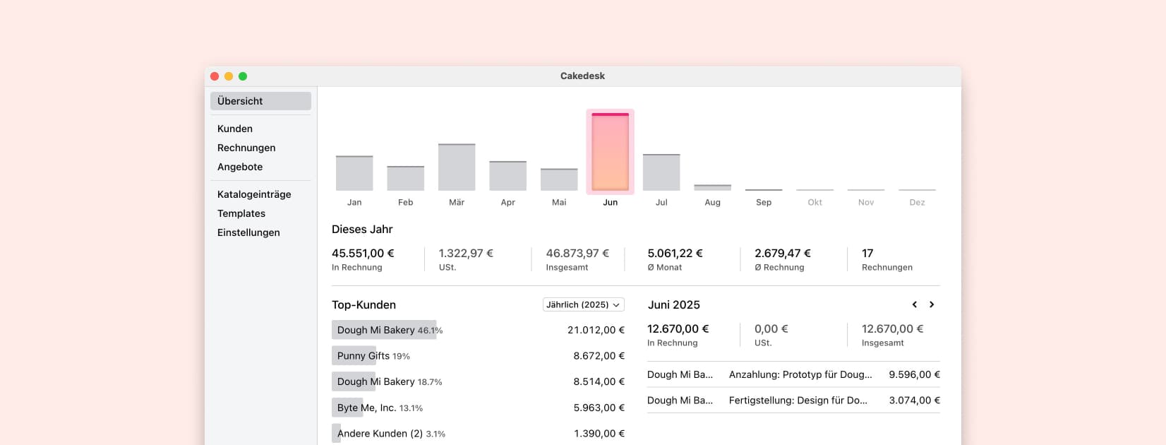This screenshot has width=1166, height=445.
Task: Open Einstellungen in the sidebar
Action: [x=248, y=232]
